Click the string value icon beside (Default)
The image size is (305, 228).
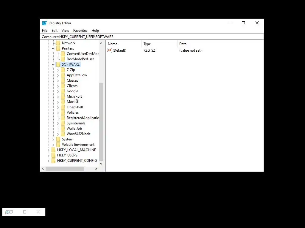[110, 50]
